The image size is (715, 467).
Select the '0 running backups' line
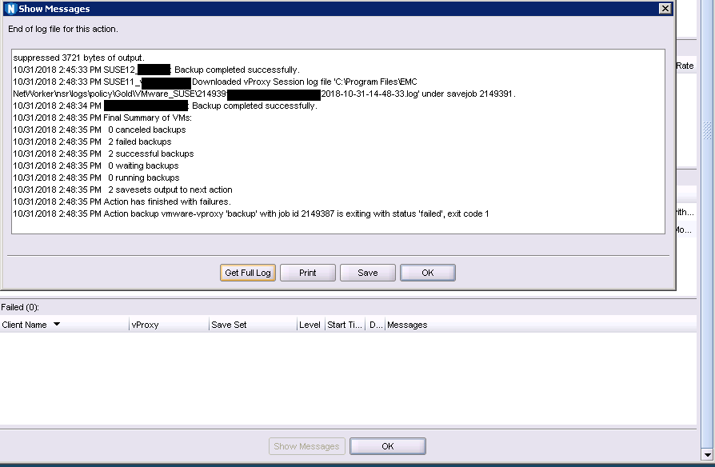tap(96, 178)
